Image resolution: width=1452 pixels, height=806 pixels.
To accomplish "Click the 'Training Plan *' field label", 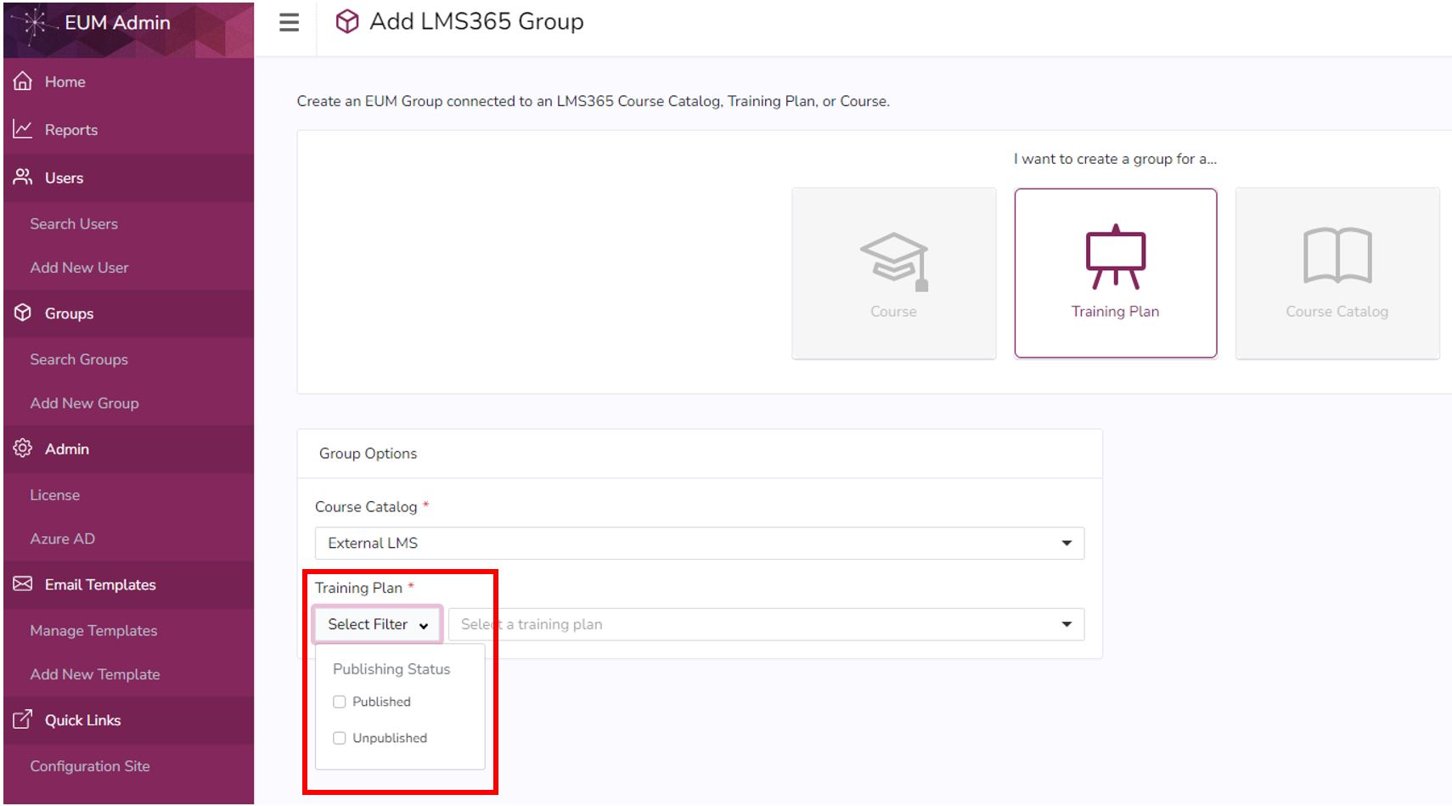I will coord(364,588).
